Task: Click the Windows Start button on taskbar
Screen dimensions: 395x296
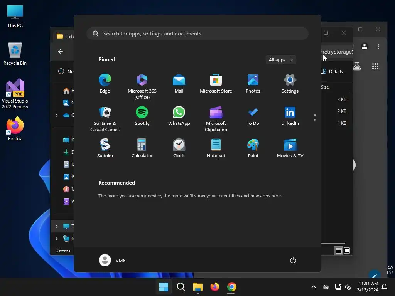Action: [x=164, y=287]
